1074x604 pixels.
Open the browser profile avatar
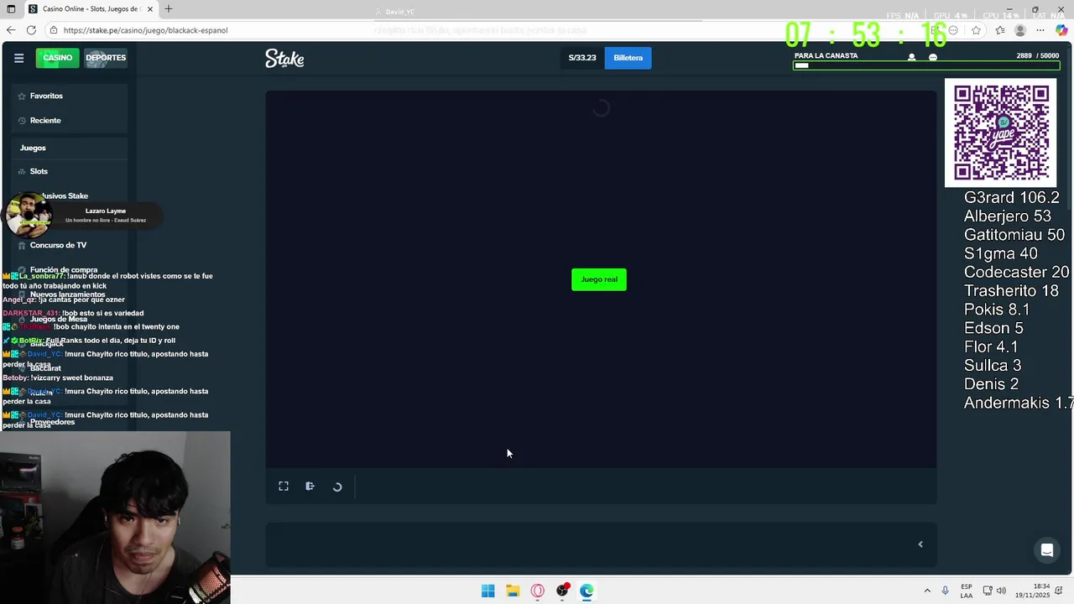(x=1020, y=30)
